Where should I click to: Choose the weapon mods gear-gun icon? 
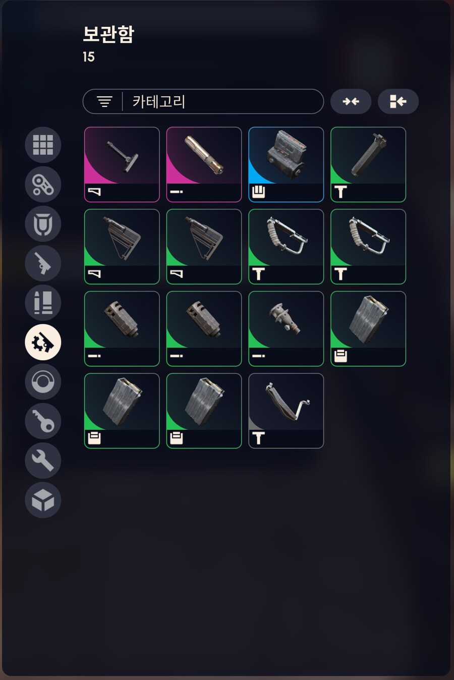click(43, 343)
